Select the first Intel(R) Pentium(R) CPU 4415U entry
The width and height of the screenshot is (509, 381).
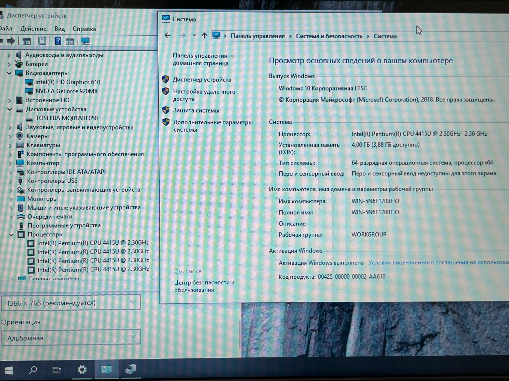[x=93, y=243]
